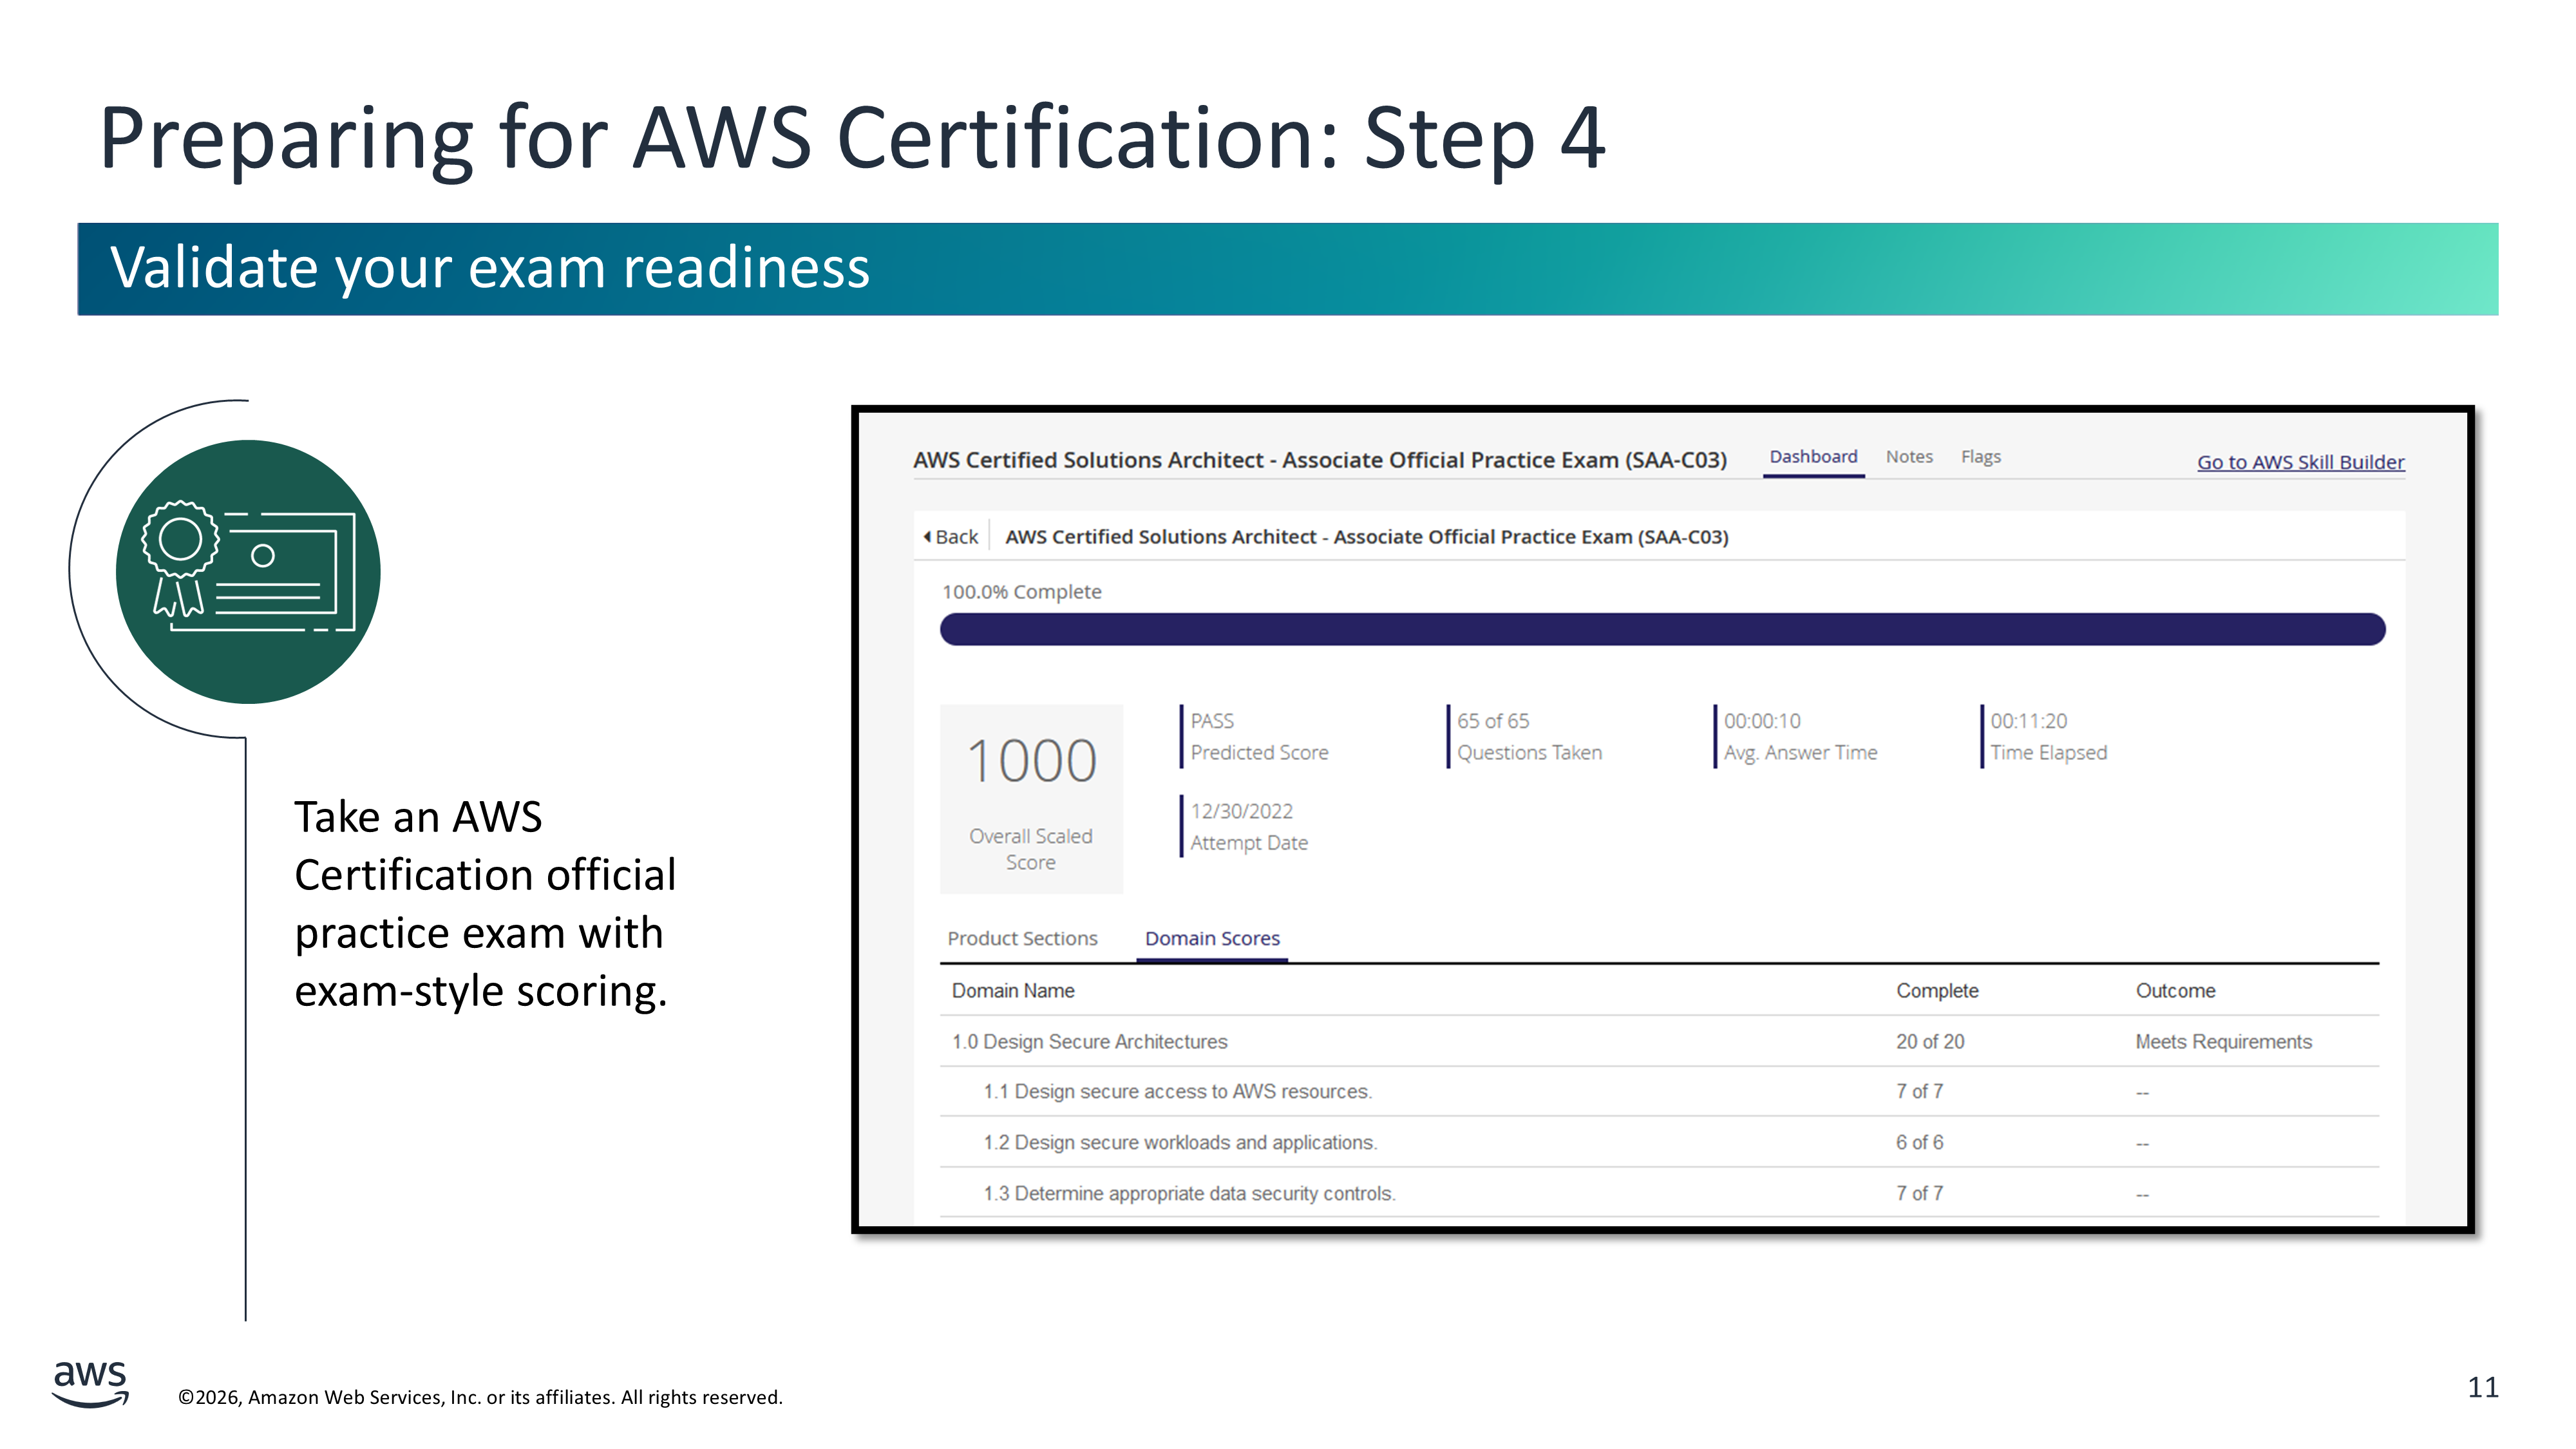The height and width of the screenshot is (1449, 2576).
Task: Click the AWS logo in footer
Action: click(90, 1383)
